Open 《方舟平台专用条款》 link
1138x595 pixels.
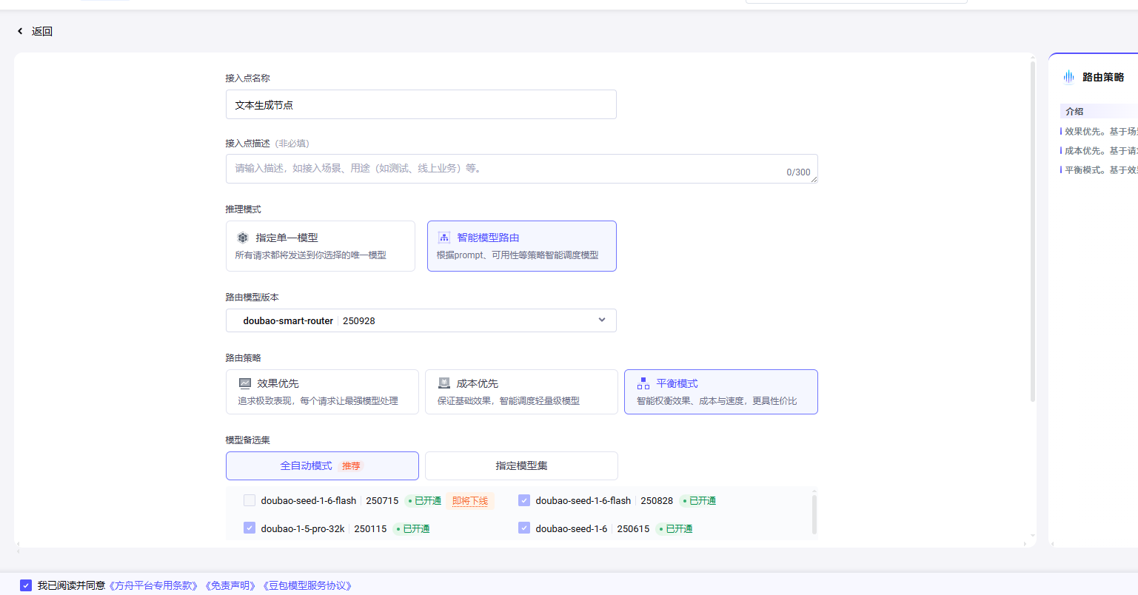[153, 585]
